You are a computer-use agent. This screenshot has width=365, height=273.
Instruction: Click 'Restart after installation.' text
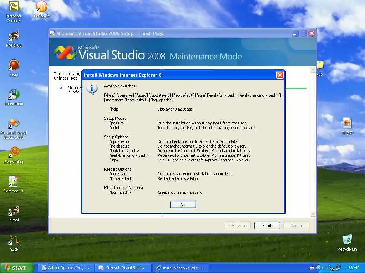click(179, 178)
